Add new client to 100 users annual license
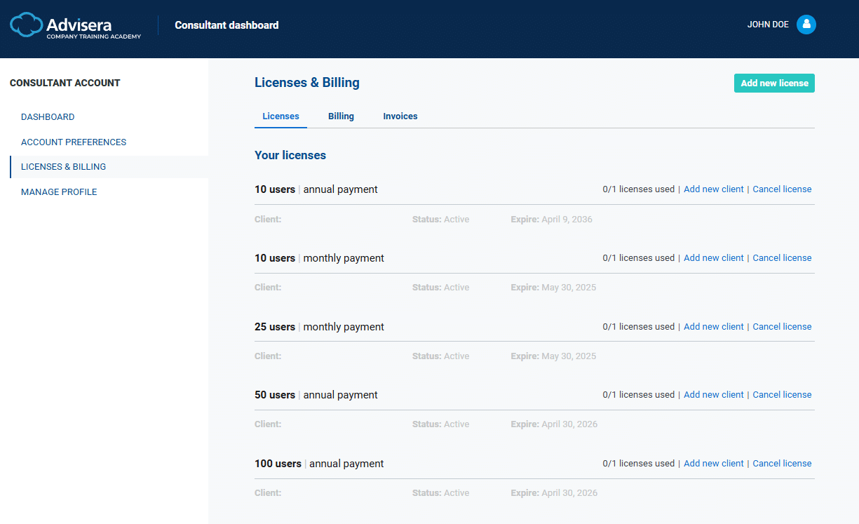This screenshot has width=859, height=524. pyautogui.click(x=713, y=464)
